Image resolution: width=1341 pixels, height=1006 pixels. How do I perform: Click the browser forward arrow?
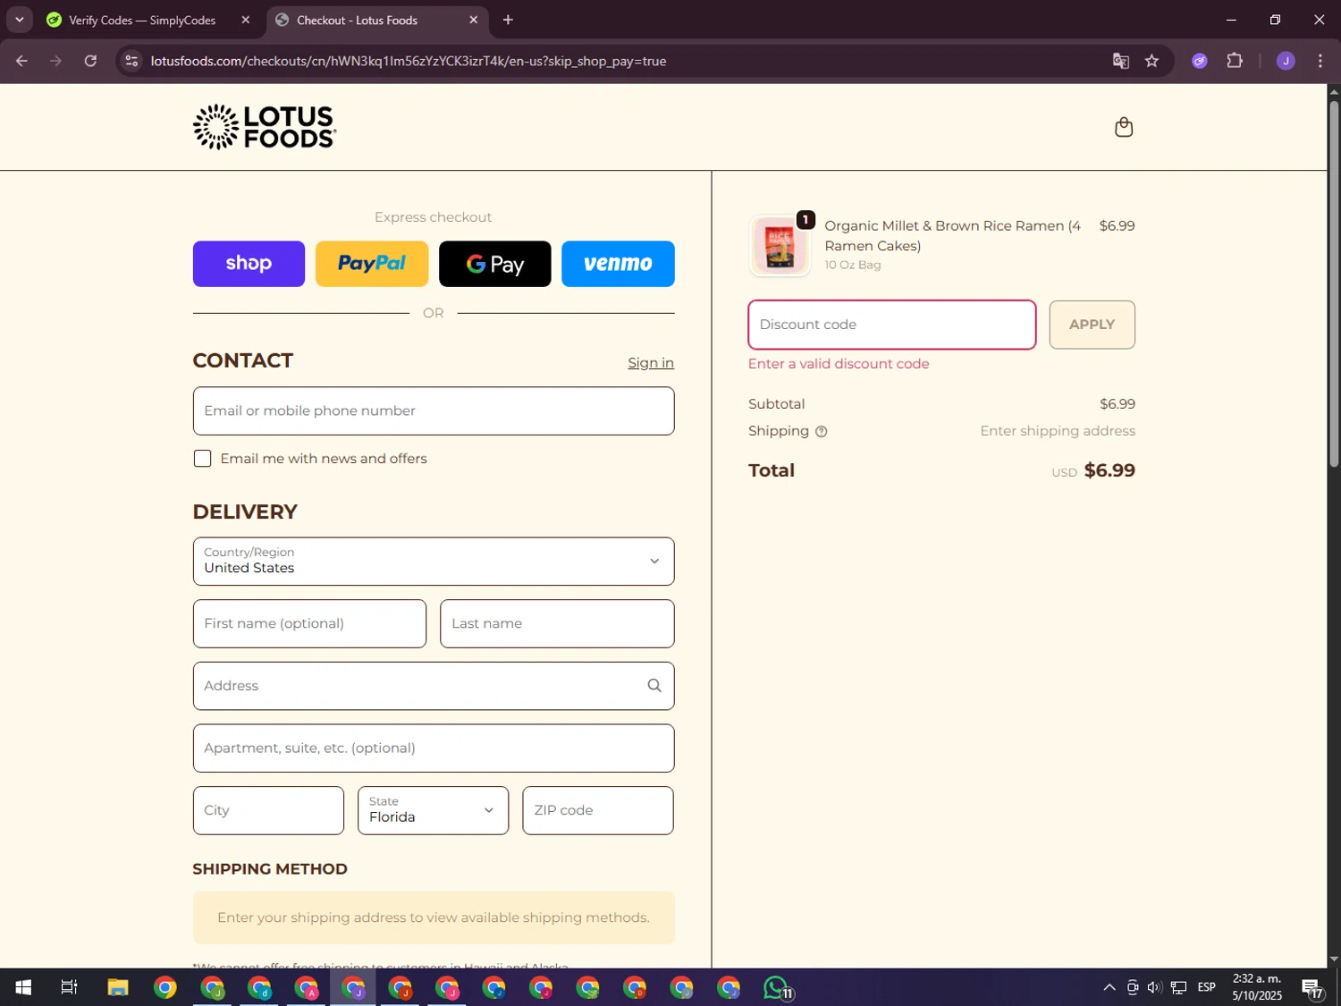(56, 61)
